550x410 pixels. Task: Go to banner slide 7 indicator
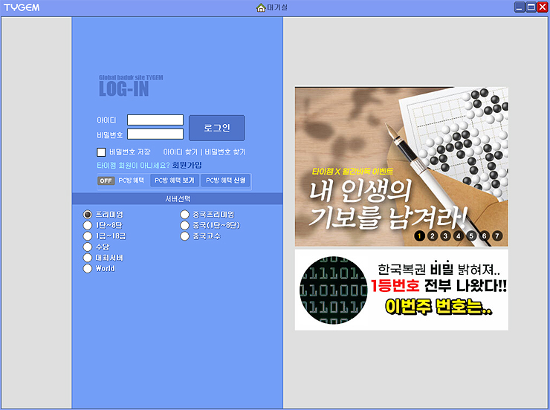pyautogui.click(x=497, y=236)
